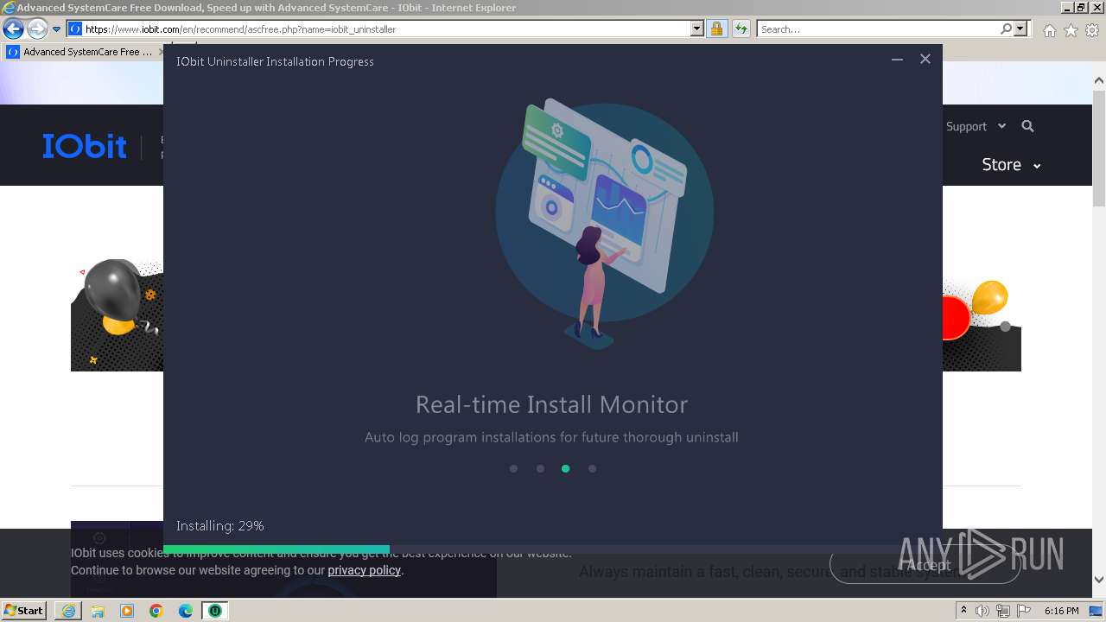Image resolution: width=1106 pixels, height=622 pixels.
Task: Click the Install Monitor illustration image
Action: (604, 223)
